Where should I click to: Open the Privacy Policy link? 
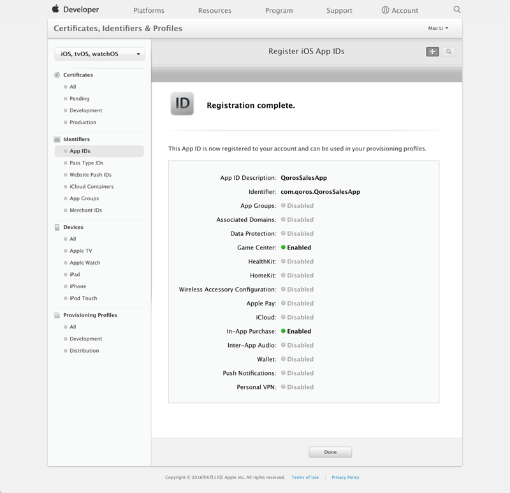pos(345,478)
